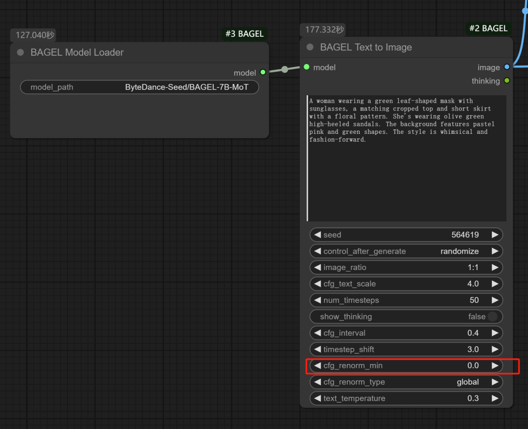Decrease cfg_renorm_min value
The image size is (528, 429).
tap(317, 365)
